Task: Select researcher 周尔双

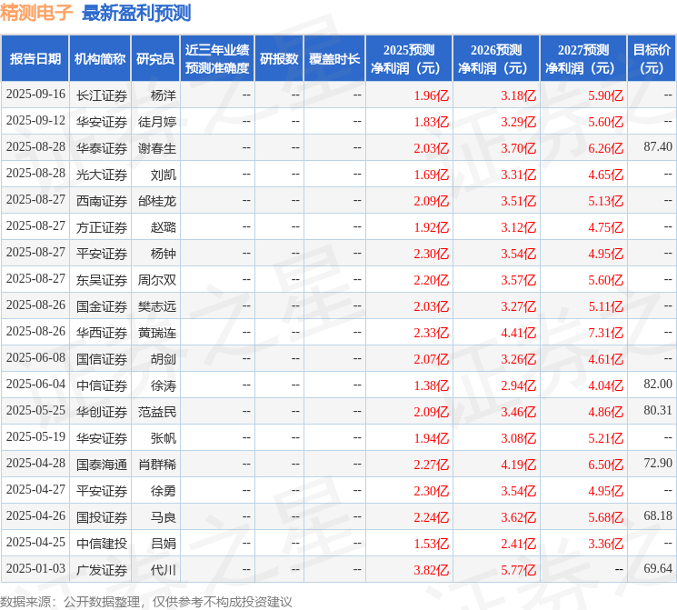Action: pyautogui.click(x=157, y=280)
